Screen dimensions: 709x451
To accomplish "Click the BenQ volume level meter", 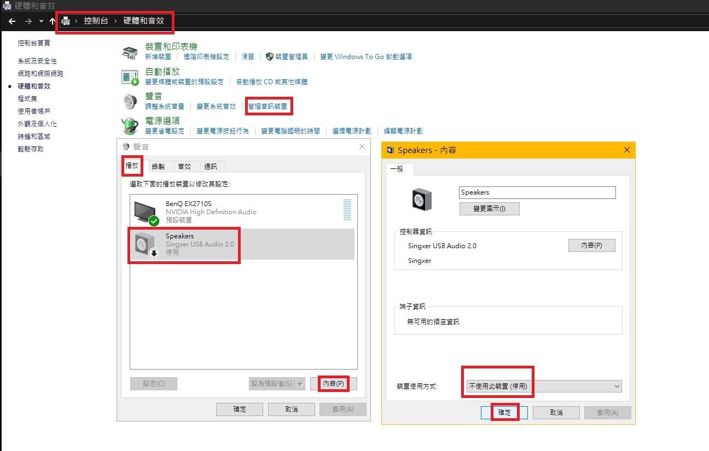I will point(347,210).
